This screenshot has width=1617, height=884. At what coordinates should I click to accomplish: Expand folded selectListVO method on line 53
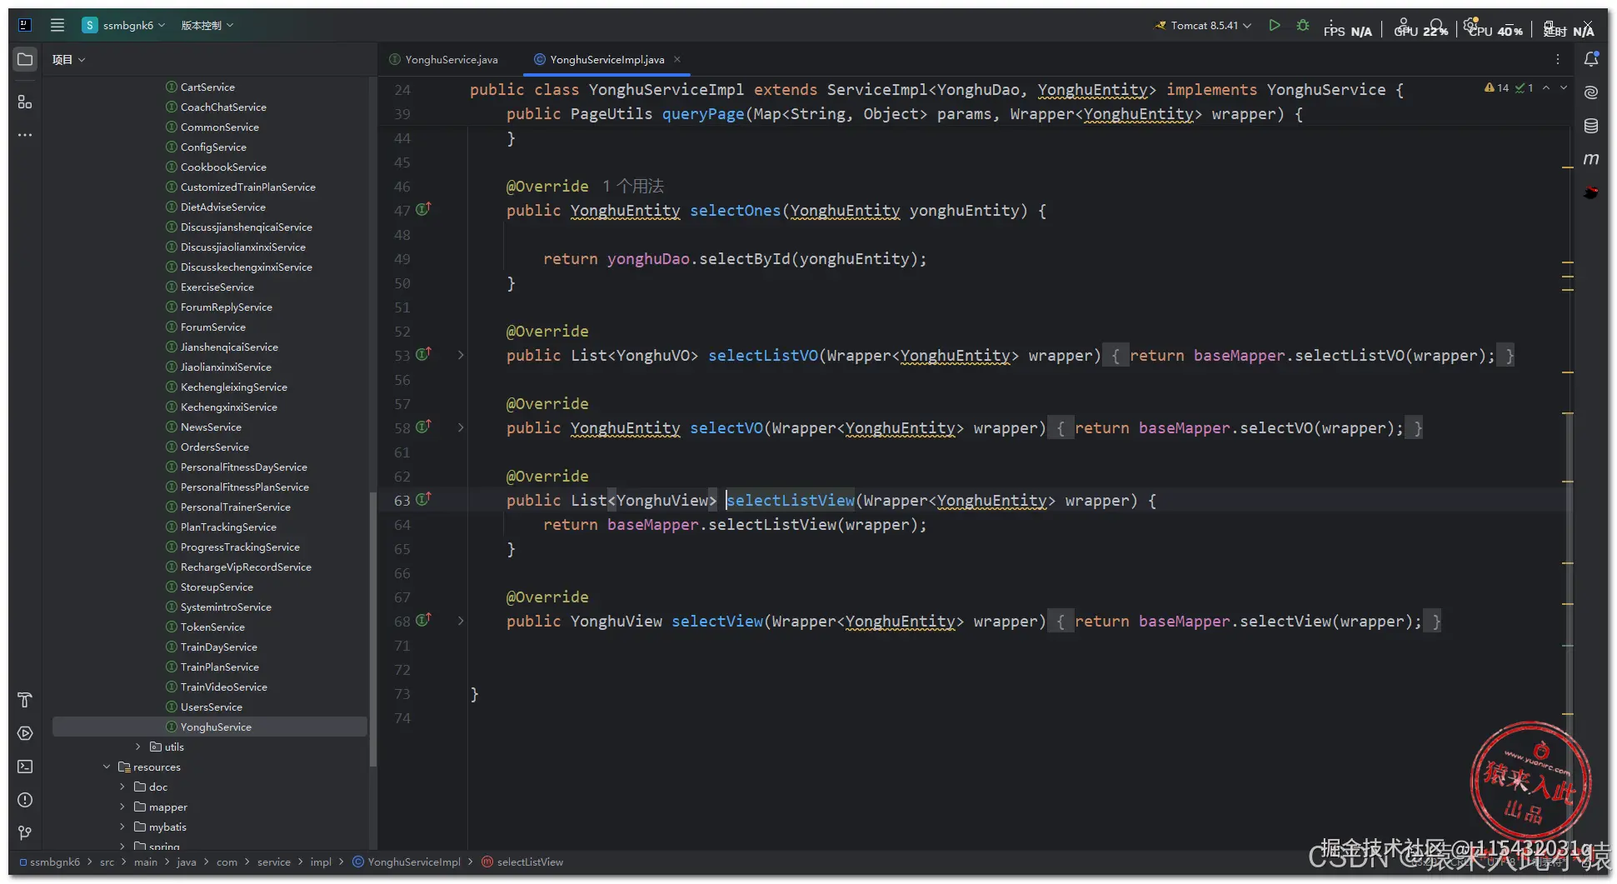click(x=461, y=355)
